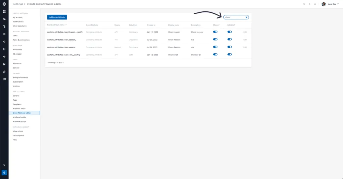Edit the churnReason__custify attribute
Screen dimensions: 343x179
pos(245,32)
